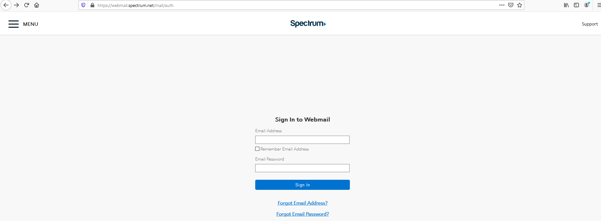
Task: Open the page actions ellipsis menu
Action: [501, 5]
